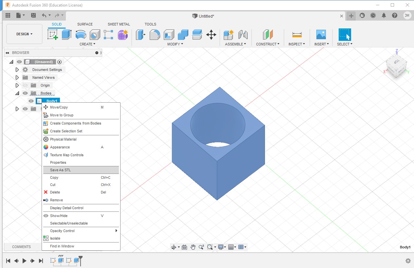Click the first sketch feature in timeline
Screen dimensions: 414x268
(53, 260)
